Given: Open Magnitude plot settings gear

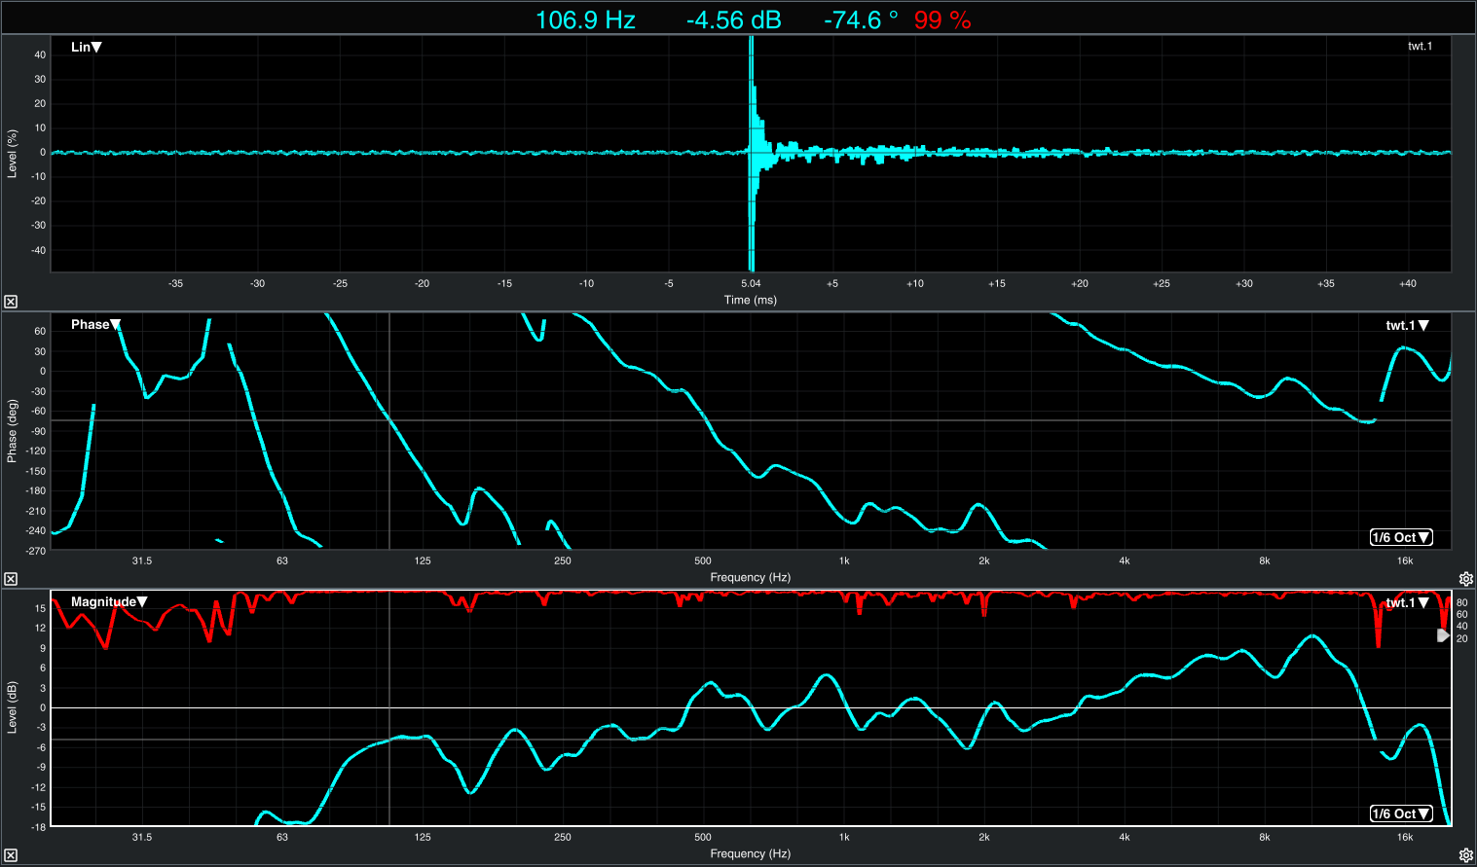Looking at the screenshot, I should [x=1465, y=855].
